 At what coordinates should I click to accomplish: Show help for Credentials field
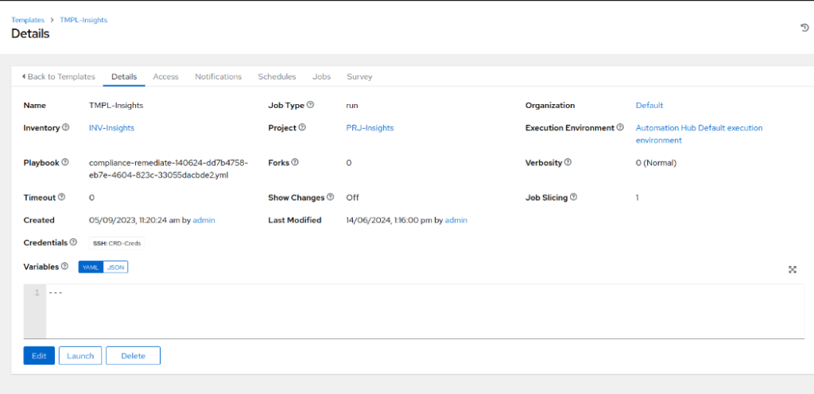click(73, 242)
